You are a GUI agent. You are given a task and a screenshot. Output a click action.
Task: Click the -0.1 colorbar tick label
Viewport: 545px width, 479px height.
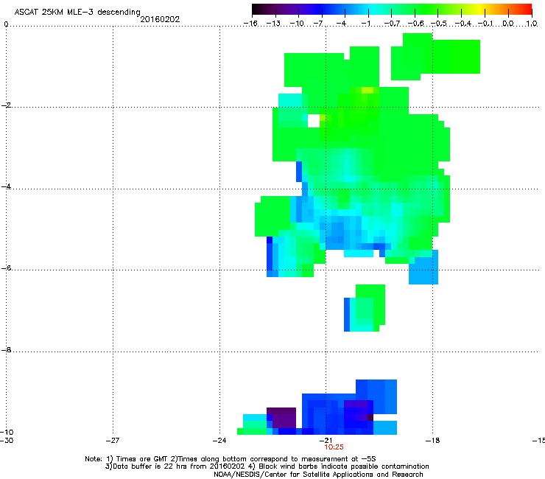(486, 24)
